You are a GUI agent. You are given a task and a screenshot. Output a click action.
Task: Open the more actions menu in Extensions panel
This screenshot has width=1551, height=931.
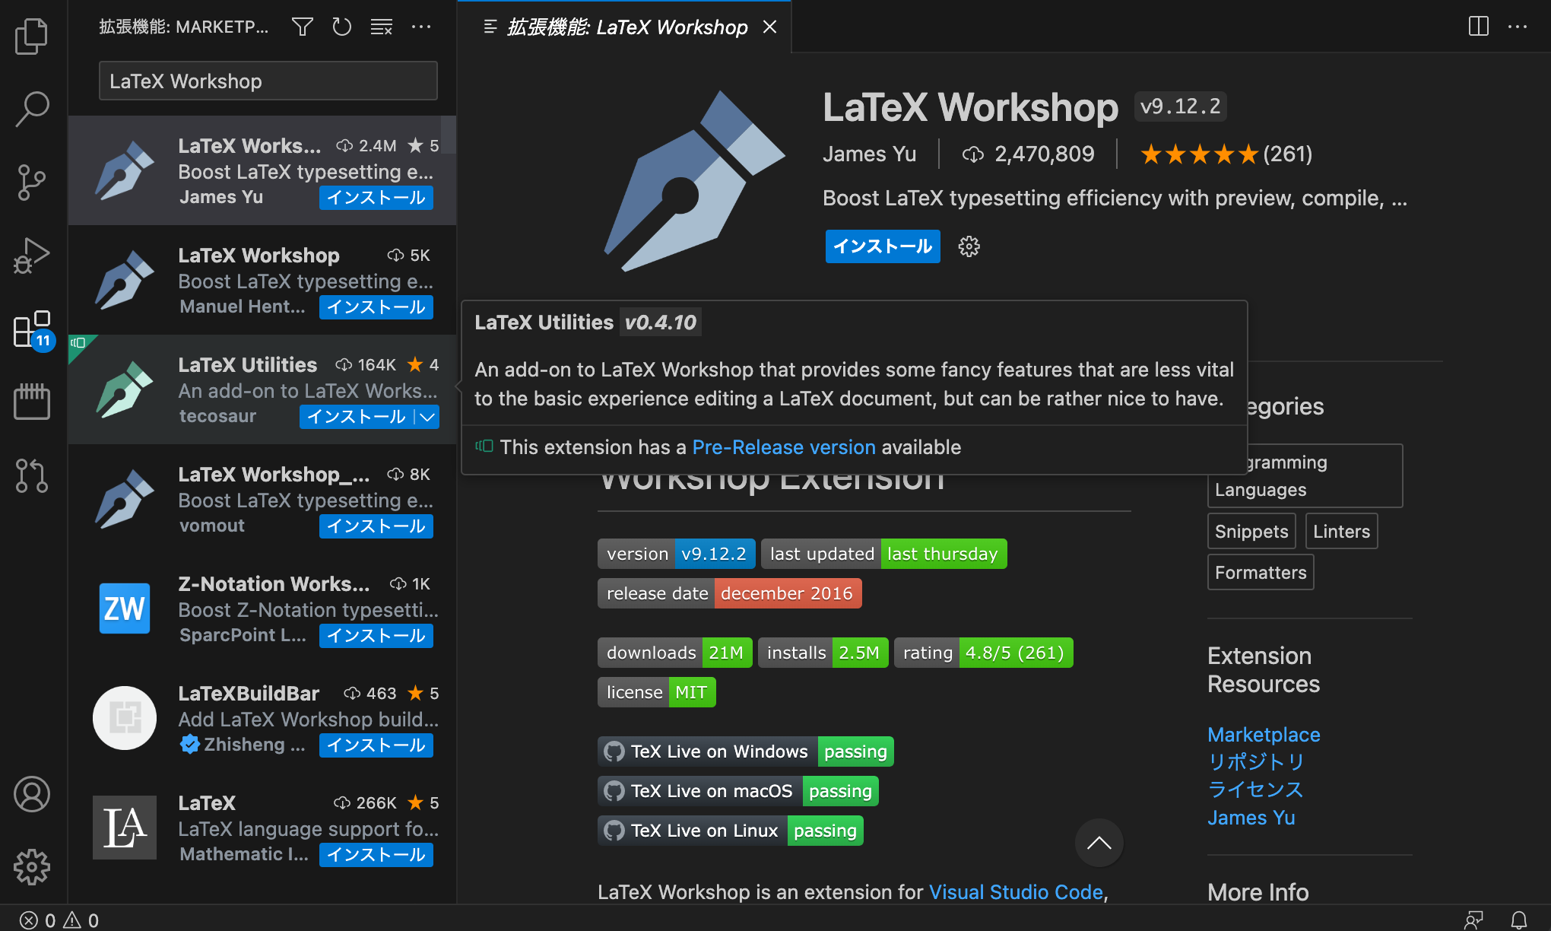click(421, 26)
